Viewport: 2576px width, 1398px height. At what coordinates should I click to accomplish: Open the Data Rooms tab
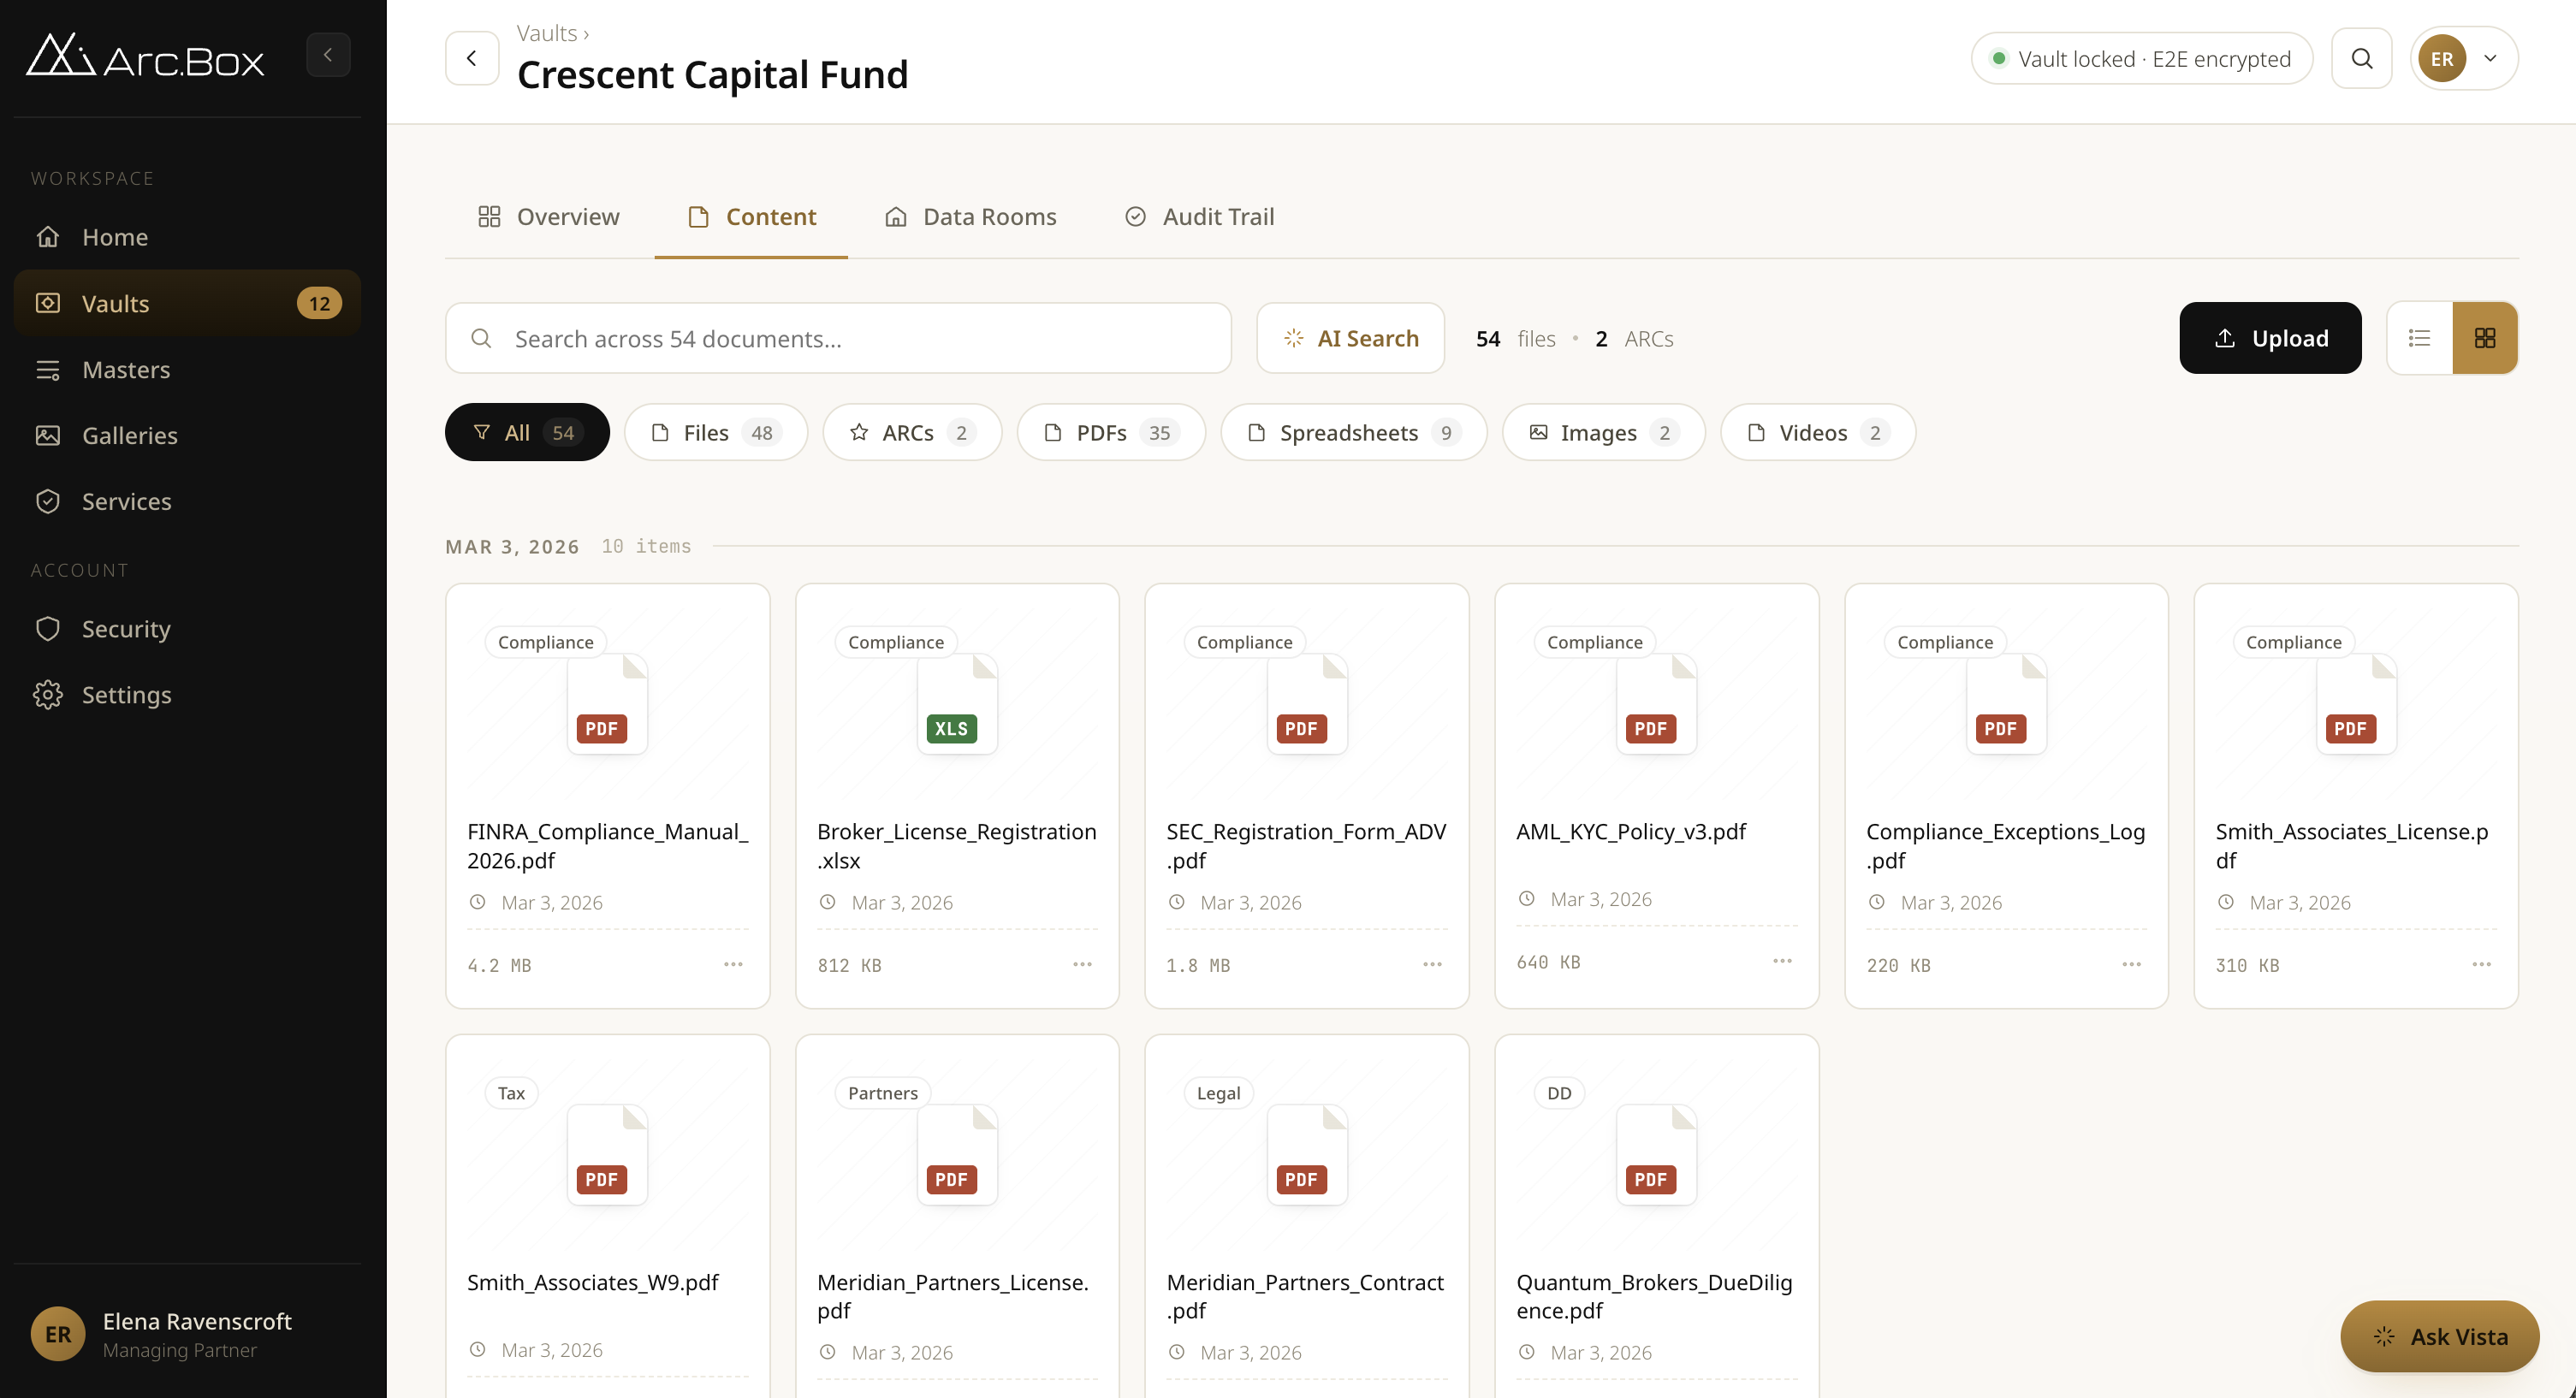pyautogui.click(x=969, y=216)
